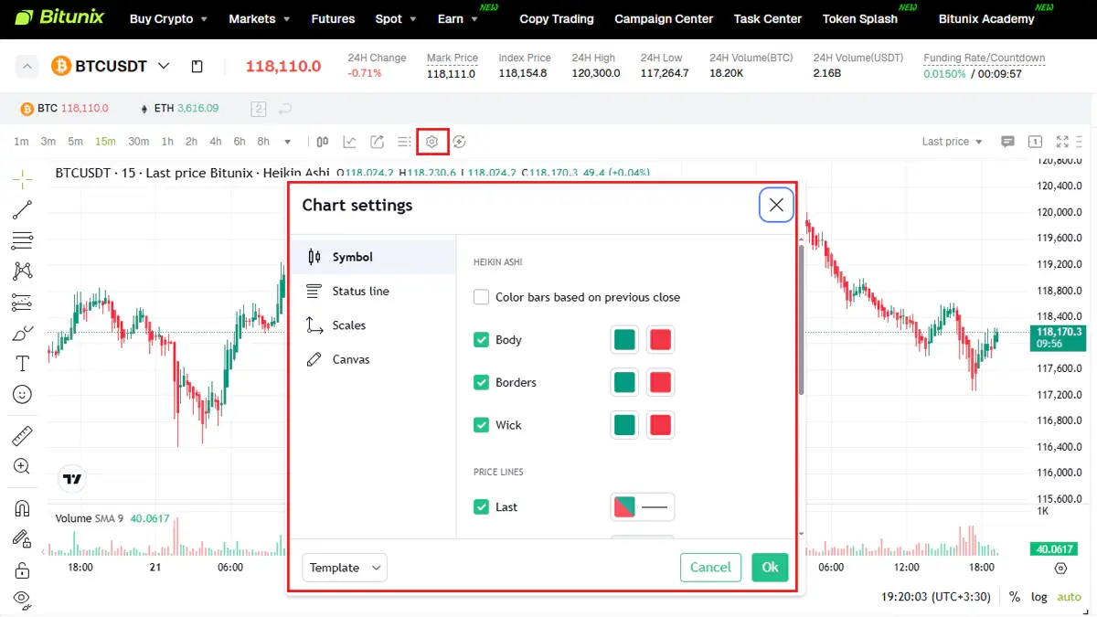Click the fullscreen chart icon
1097x617 pixels.
pos(1062,142)
